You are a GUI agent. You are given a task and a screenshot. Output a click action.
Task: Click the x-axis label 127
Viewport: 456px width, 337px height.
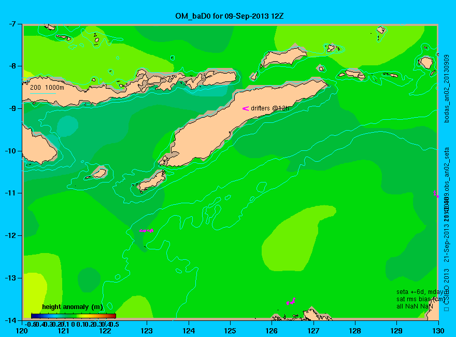click(x=313, y=331)
